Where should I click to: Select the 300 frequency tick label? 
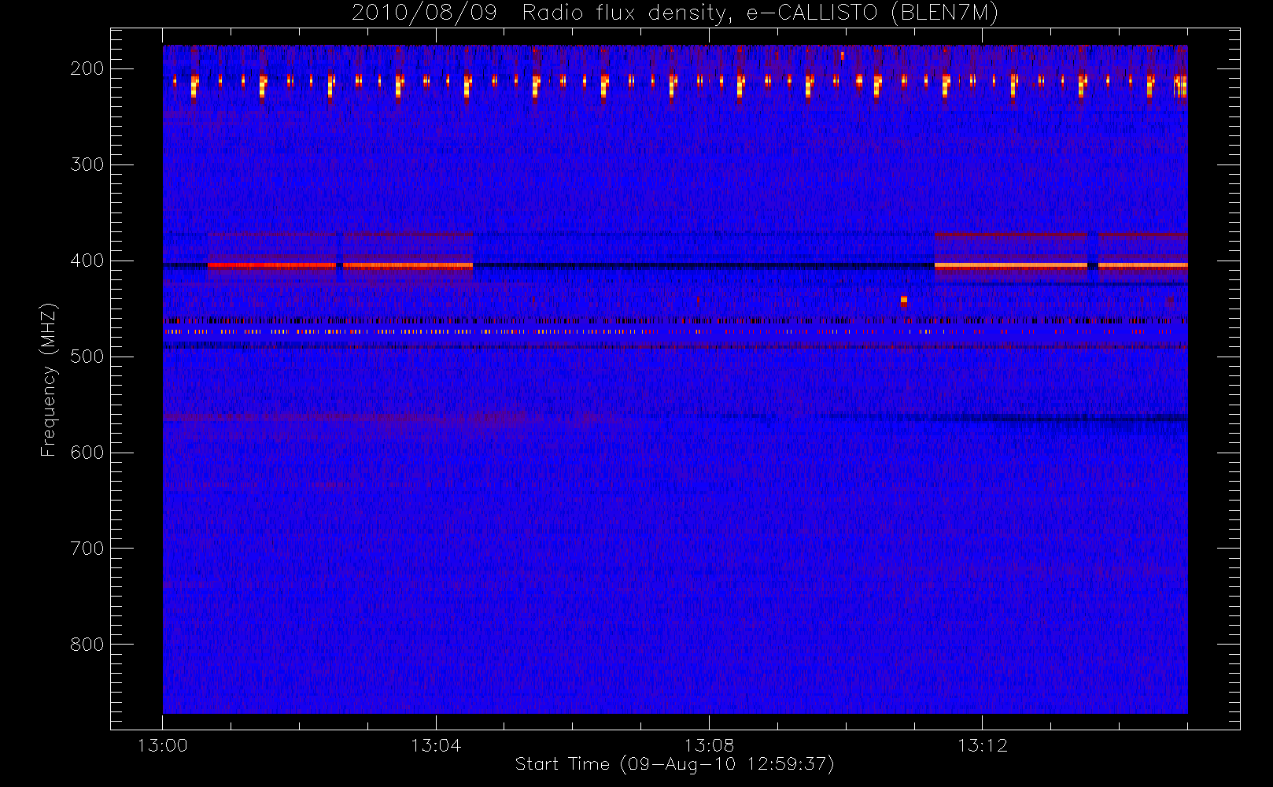point(87,164)
